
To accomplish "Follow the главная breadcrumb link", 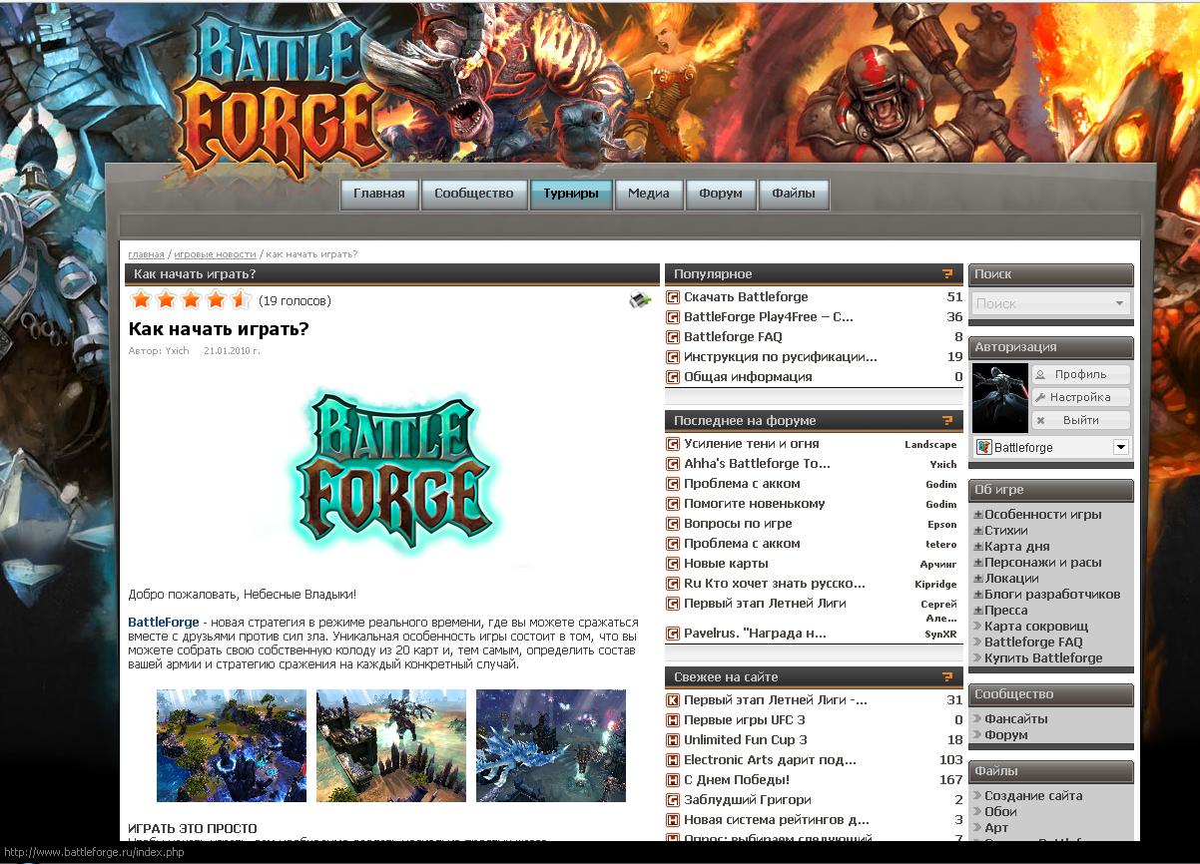I will pos(146,254).
